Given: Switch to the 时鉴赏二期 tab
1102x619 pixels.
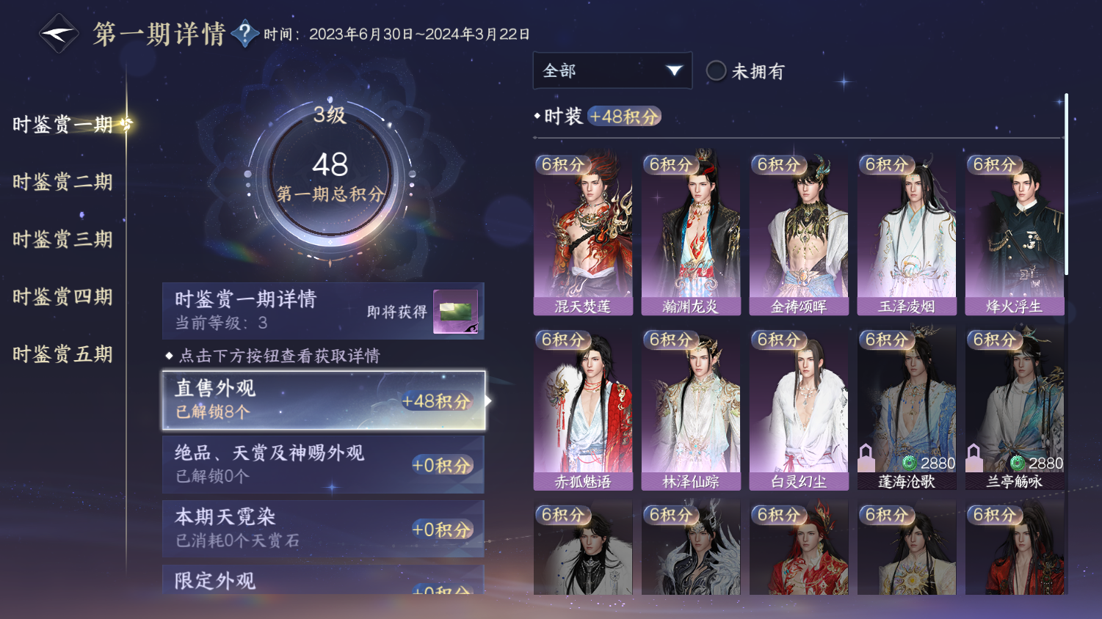Looking at the screenshot, I should [62, 182].
